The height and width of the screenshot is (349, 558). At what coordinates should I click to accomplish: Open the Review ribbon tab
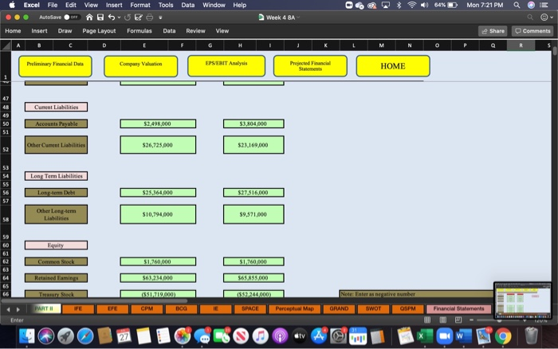195,31
